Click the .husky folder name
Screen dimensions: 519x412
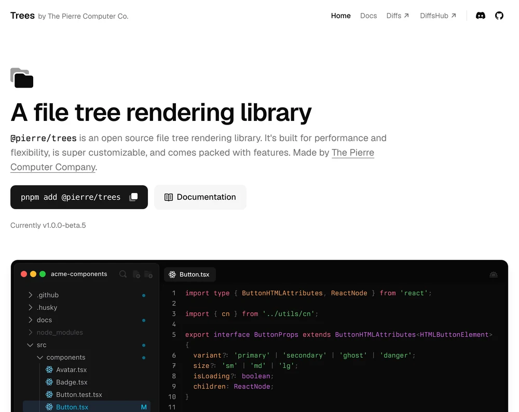pyautogui.click(x=47, y=307)
